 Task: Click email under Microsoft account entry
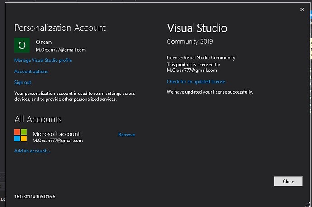58,141
